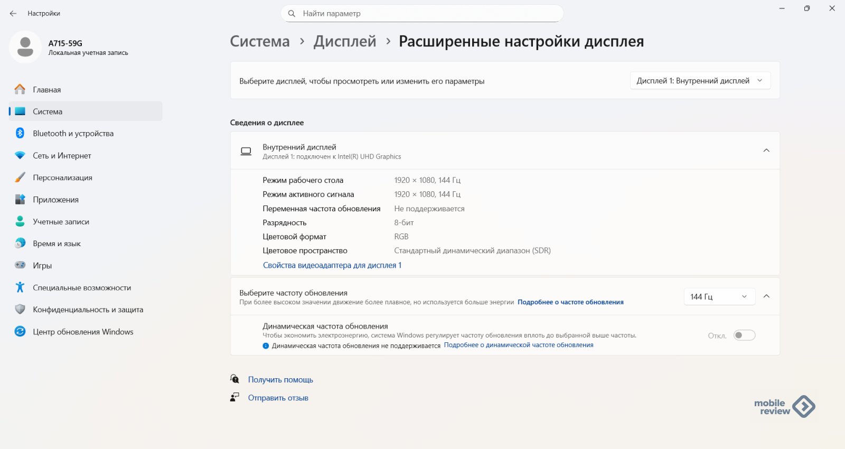The height and width of the screenshot is (449, 845).
Task: Click the Персонализация paintbrush icon
Action: pyautogui.click(x=20, y=177)
